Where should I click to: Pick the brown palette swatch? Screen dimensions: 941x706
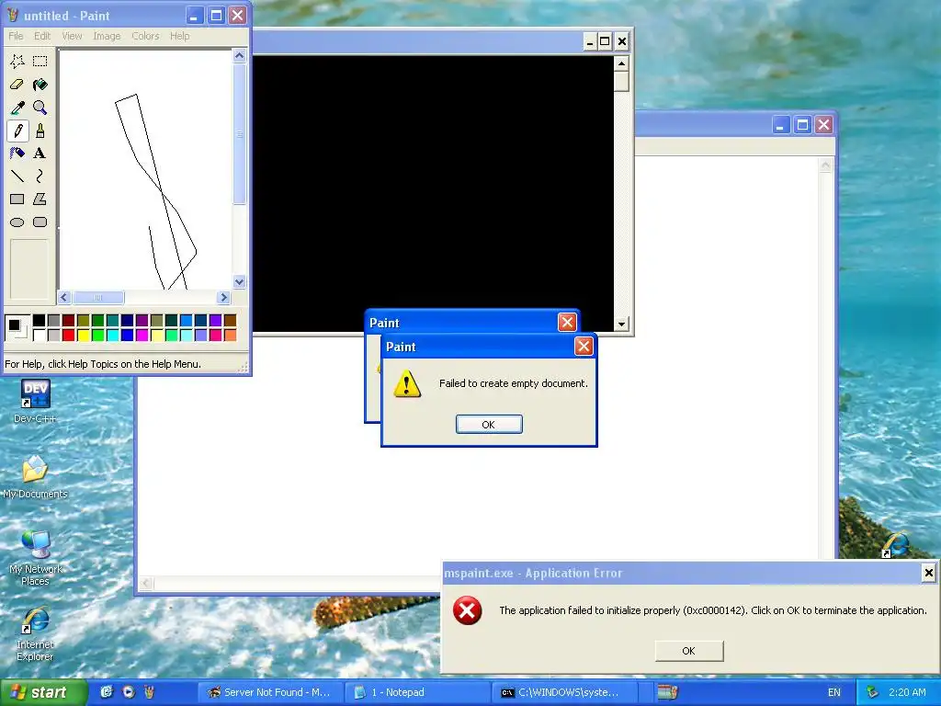click(x=230, y=321)
